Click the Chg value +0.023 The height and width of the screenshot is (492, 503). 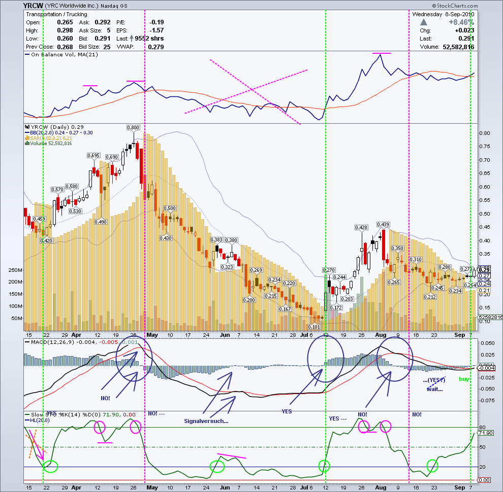pos(464,30)
